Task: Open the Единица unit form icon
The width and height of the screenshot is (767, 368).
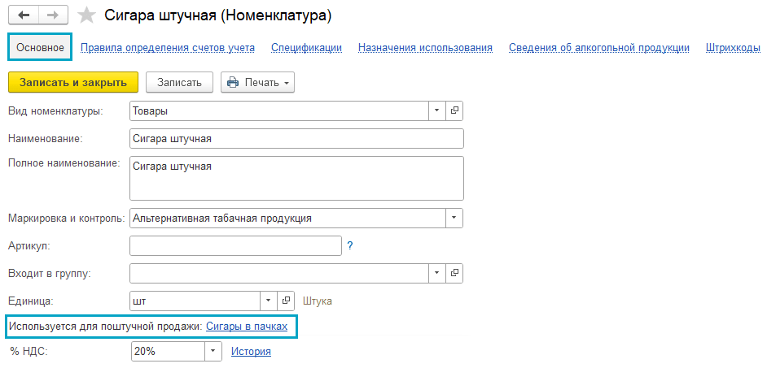Action: (285, 301)
